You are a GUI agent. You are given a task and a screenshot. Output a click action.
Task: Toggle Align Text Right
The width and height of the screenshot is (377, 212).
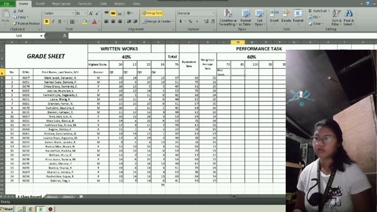(x=120, y=21)
